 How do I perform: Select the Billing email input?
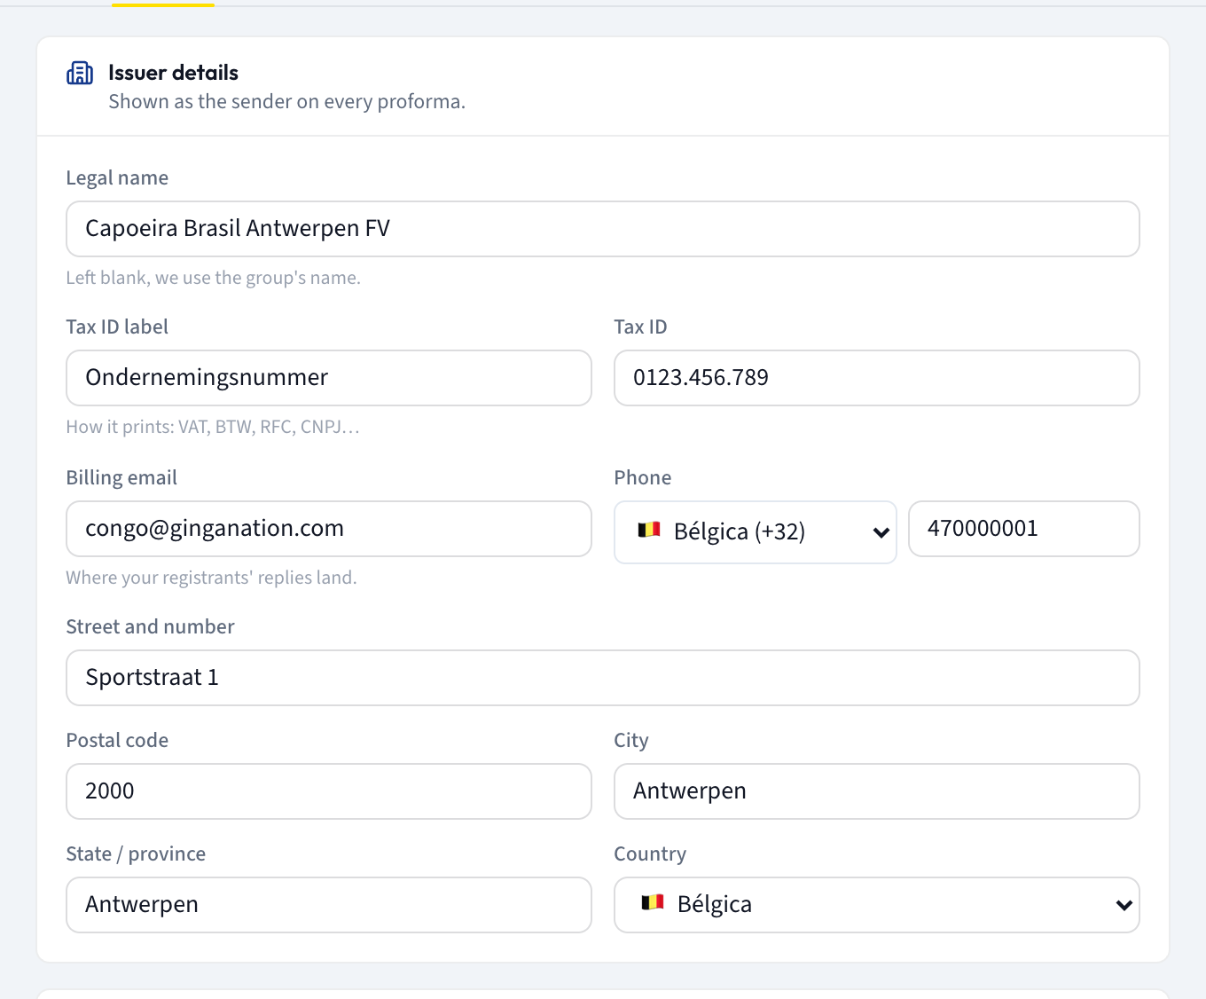(329, 529)
